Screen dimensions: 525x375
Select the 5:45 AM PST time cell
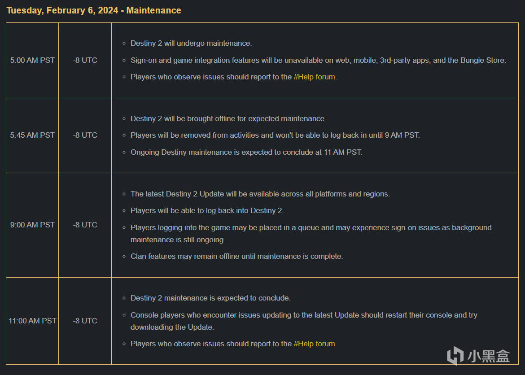pos(32,135)
